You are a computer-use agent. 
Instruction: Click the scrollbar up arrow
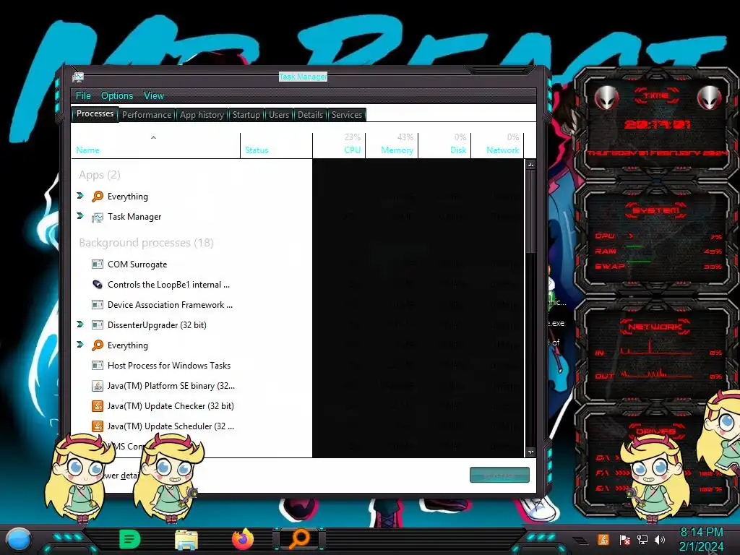pos(531,165)
